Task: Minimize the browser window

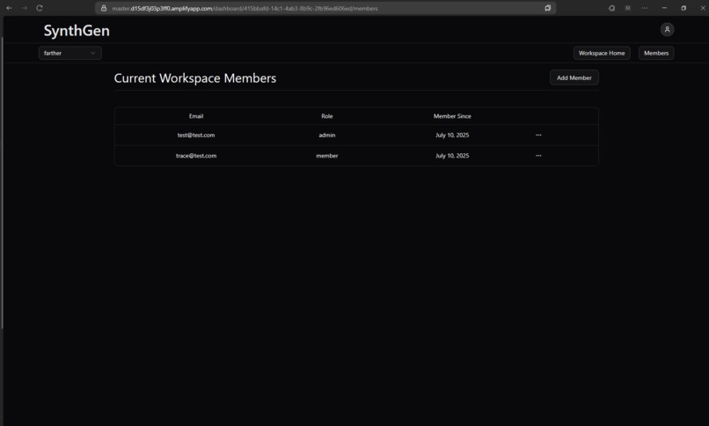Action: click(664, 8)
